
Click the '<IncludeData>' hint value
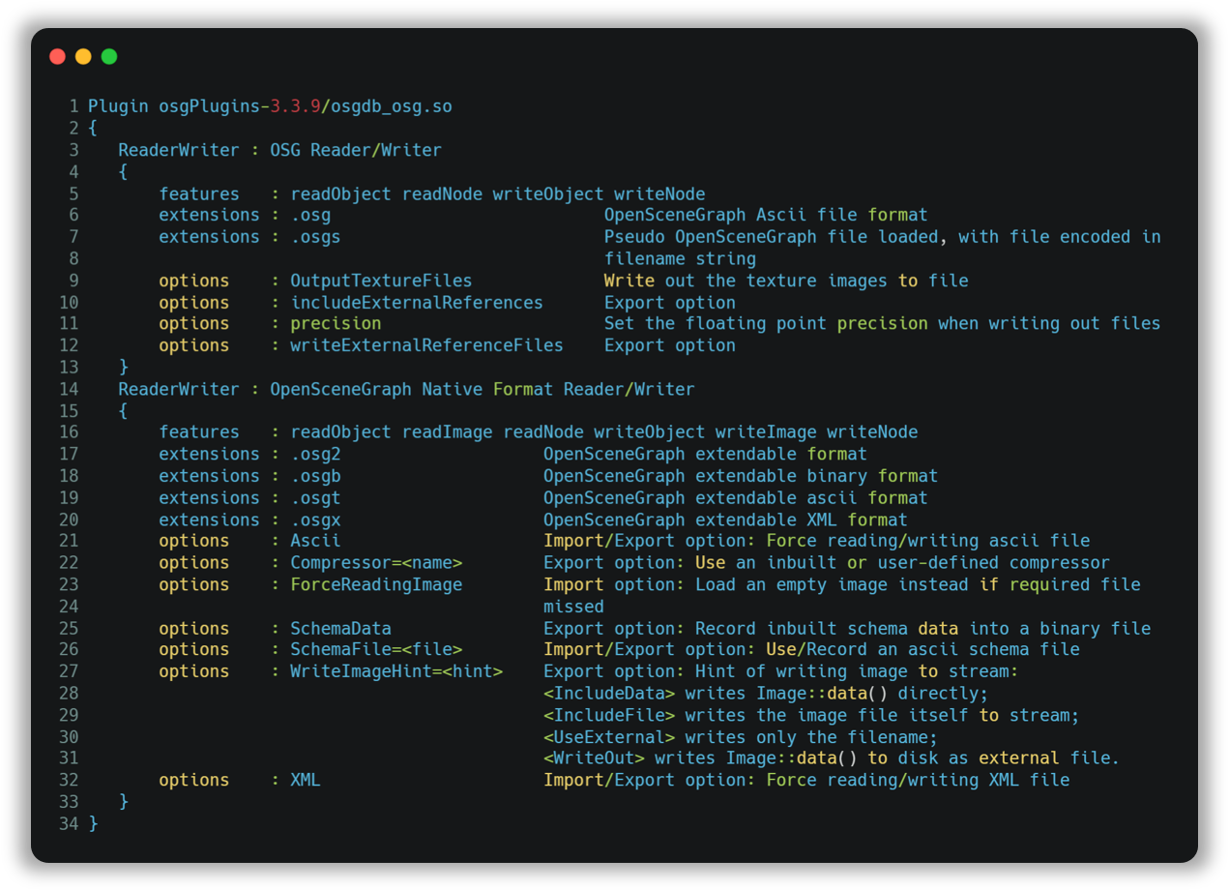tap(609, 693)
